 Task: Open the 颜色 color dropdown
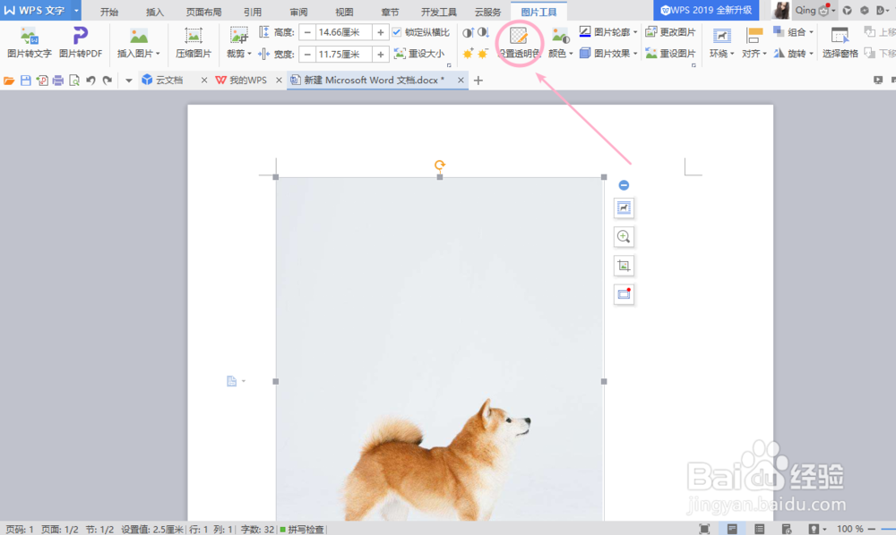(560, 53)
